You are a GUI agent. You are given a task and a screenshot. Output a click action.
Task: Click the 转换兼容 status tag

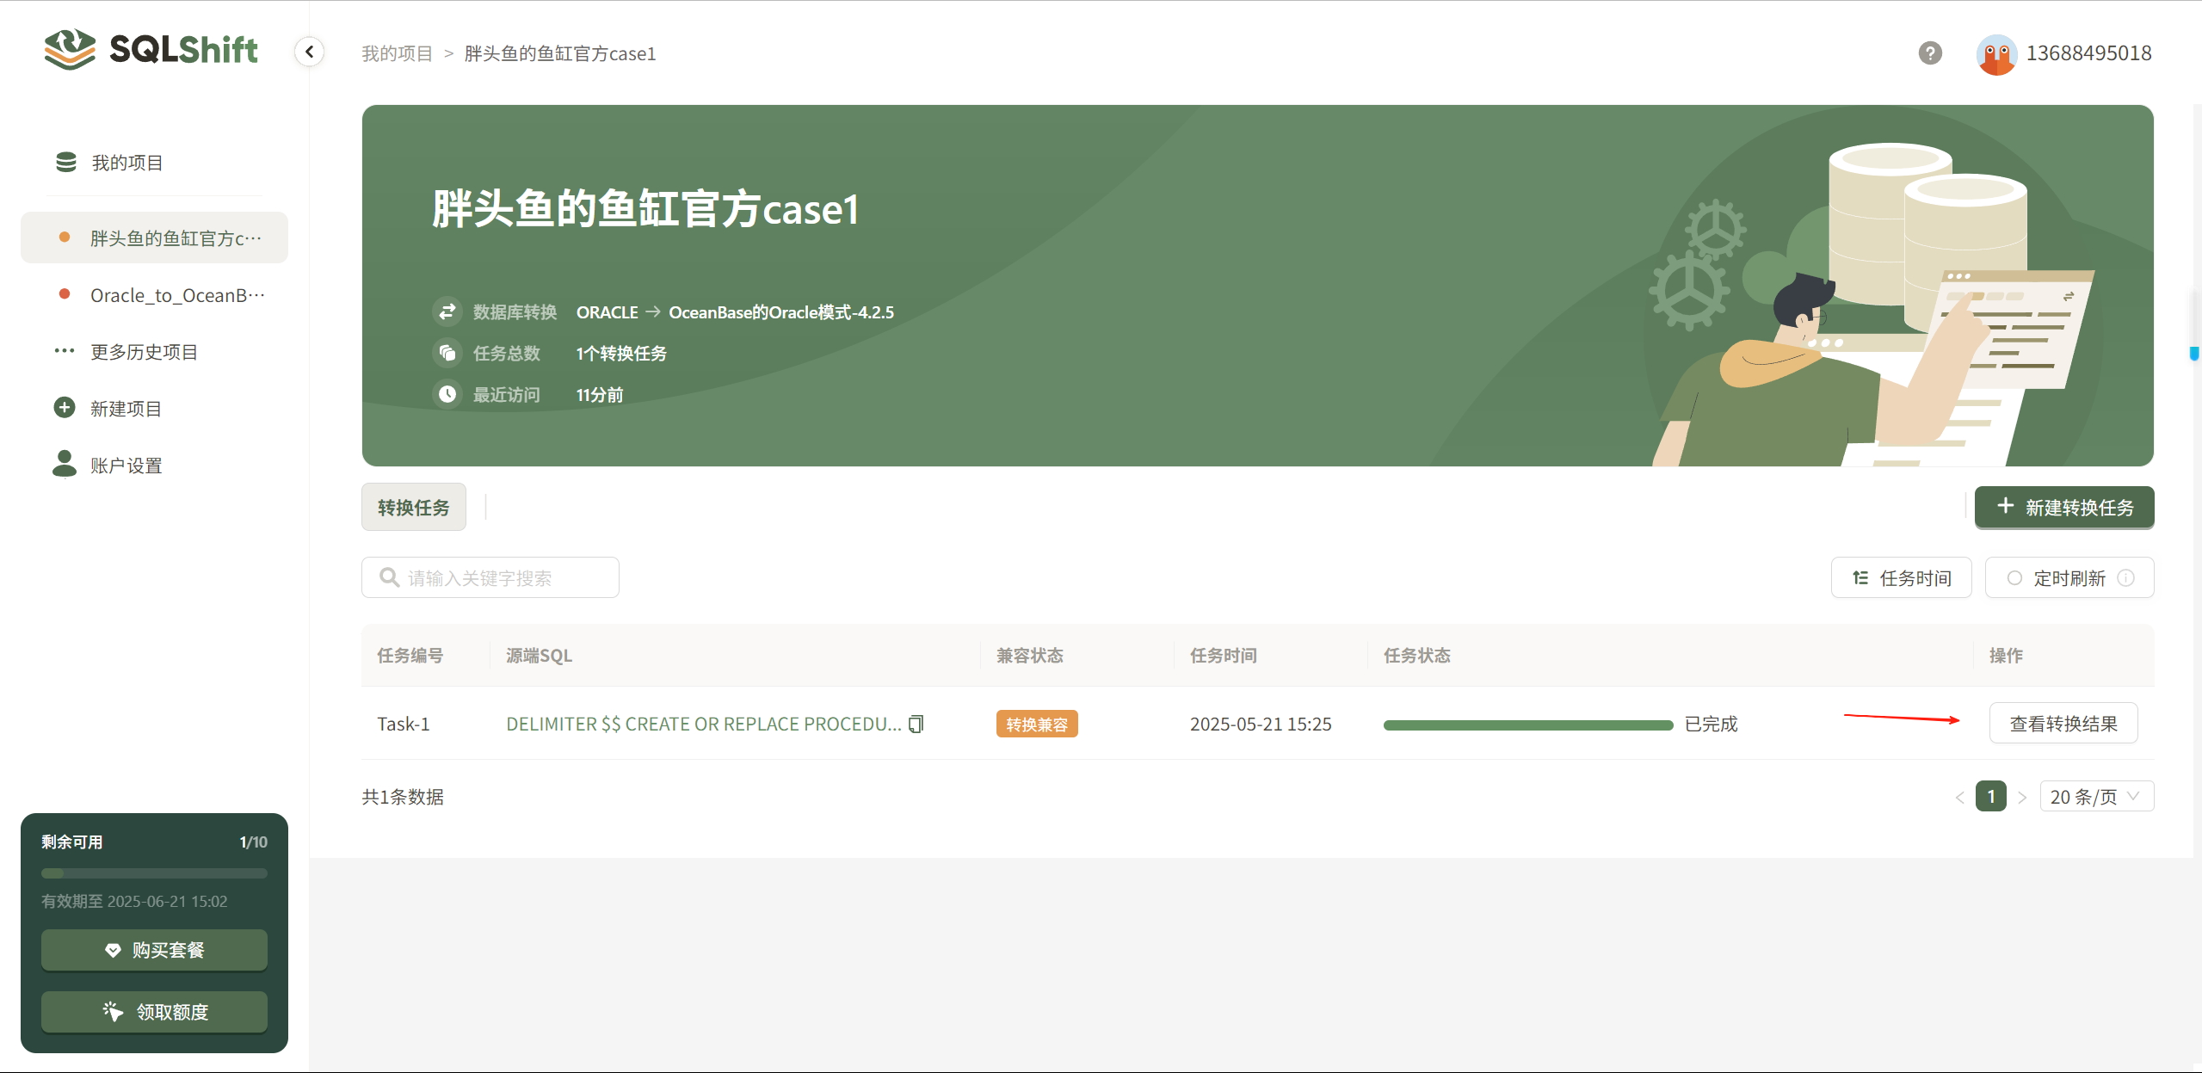(1037, 725)
